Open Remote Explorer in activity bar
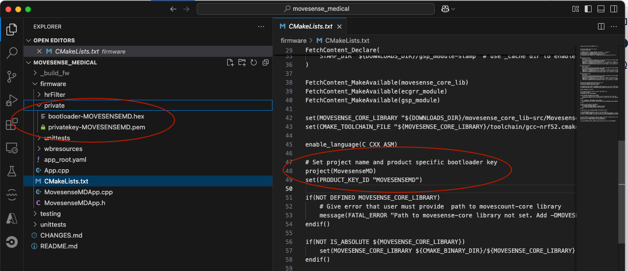The image size is (628, 271). [x=12, y=148]
